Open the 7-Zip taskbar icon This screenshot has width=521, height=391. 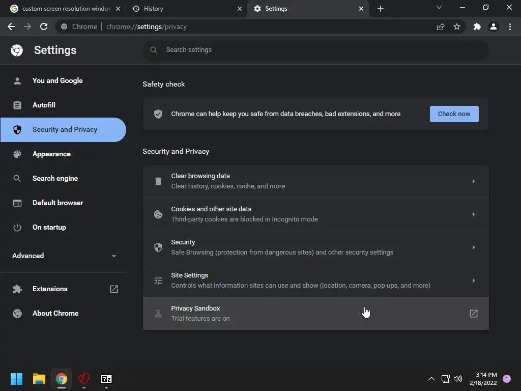pyautogui.click(x=106, y=379)
